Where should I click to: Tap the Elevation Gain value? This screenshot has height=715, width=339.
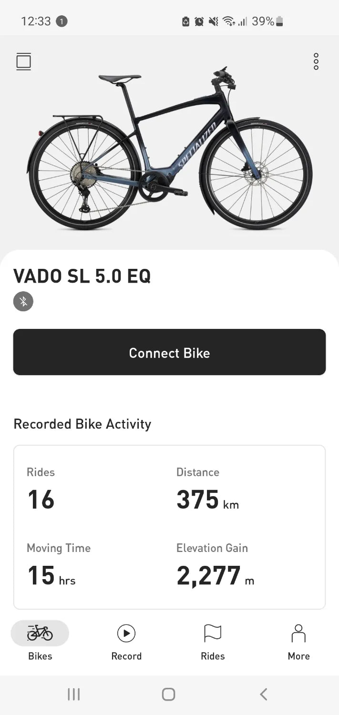(215, 575)
